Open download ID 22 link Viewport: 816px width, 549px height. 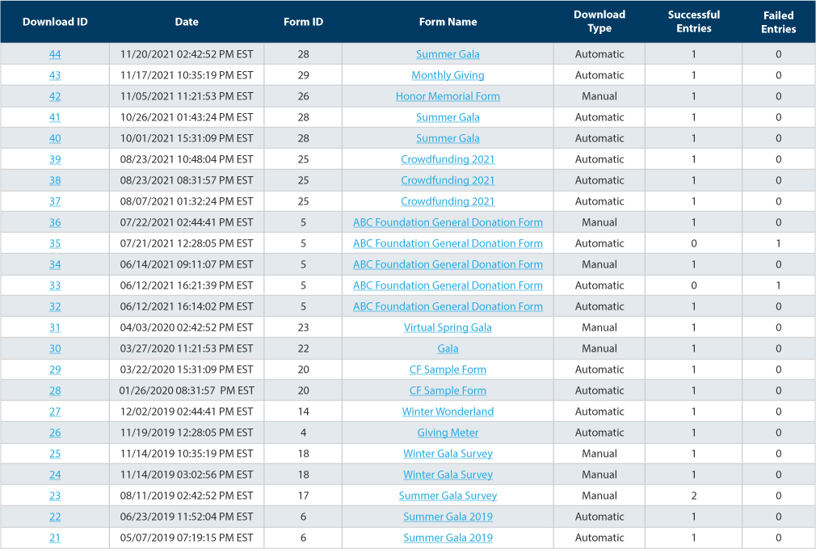[55, 517]
